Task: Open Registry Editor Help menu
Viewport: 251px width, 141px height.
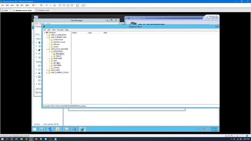Action: tap(67, 30)
